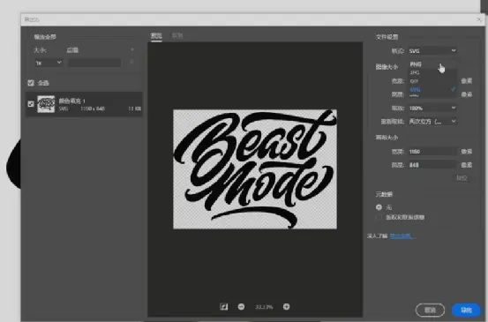The width and height of the screenshot is (488, 322).
Task: Switch to the preview tab
Action: tap(156, 36)
